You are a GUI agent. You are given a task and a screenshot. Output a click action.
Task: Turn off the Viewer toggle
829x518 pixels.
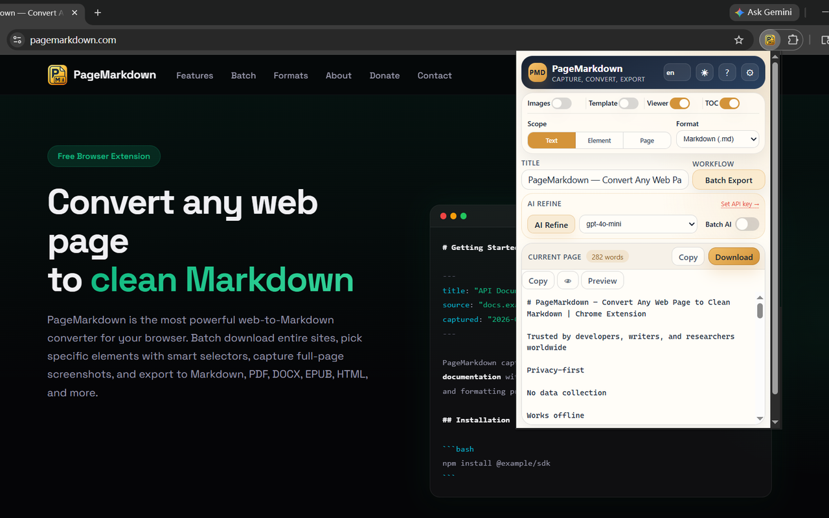[679, 103]
